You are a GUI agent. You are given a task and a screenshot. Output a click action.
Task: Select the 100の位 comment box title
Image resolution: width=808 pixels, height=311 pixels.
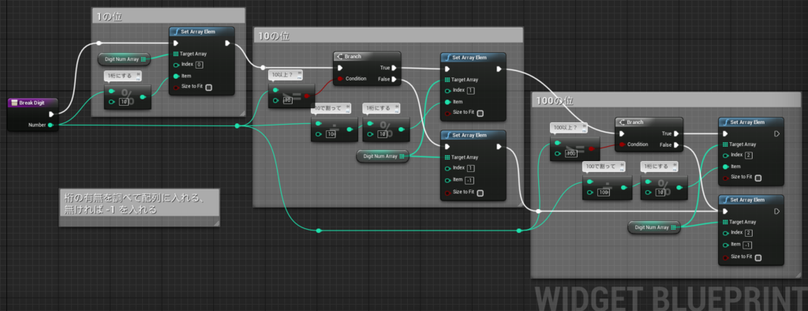coord(554,100)
